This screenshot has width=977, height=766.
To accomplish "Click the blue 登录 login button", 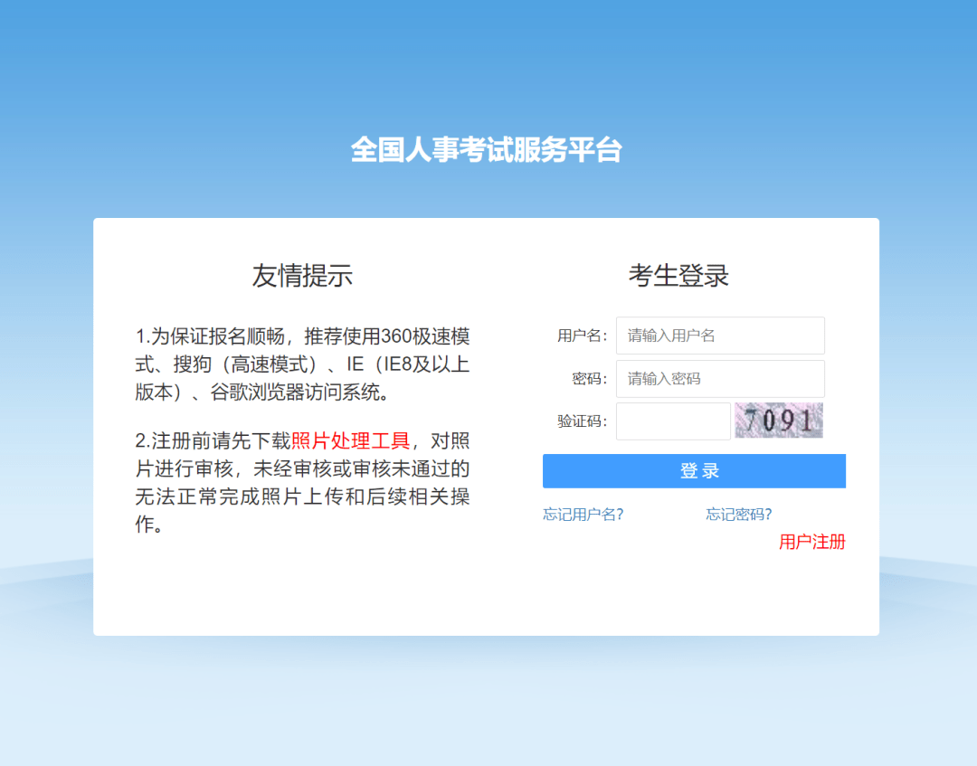I will pos(694,471).
